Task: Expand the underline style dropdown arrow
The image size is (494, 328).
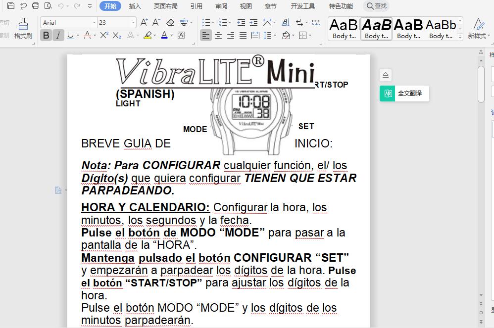Action: tap(78, 36)
